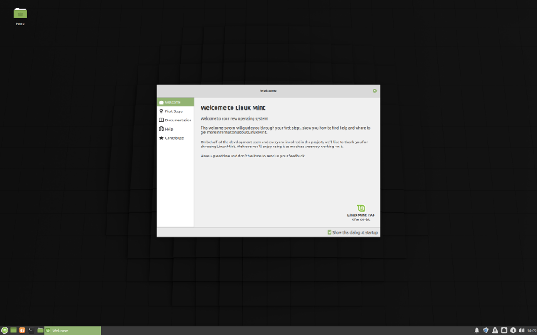Open the Linux Mint start menu
The height and width of the screenshot is (335, 537).
pos(4,331)
